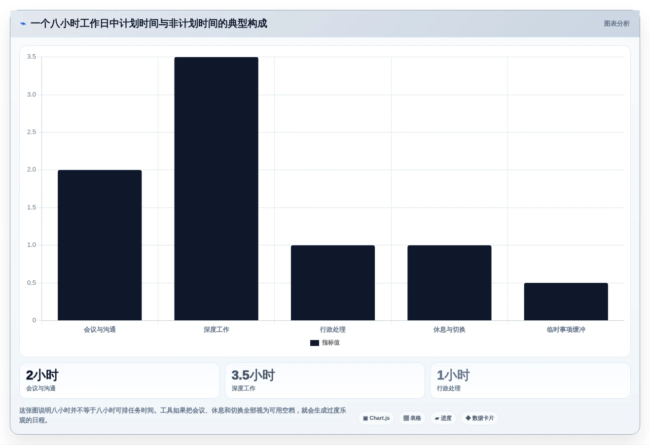
Task: Open the 1小时 行政处理 data card
Action: pos(530,380)
